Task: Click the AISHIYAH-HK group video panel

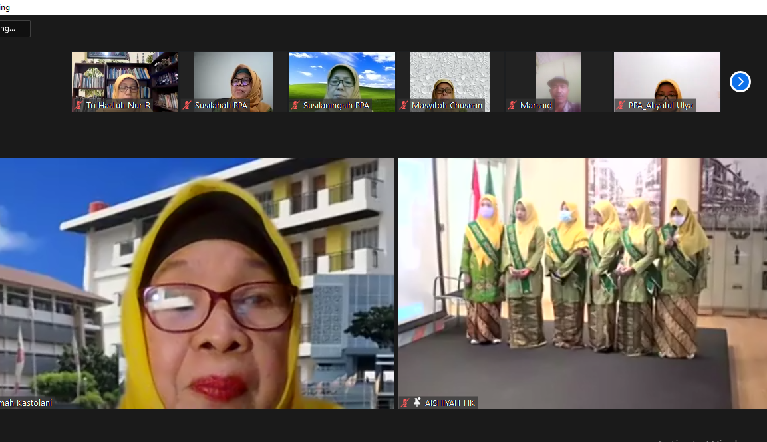Action: (582, 279)
